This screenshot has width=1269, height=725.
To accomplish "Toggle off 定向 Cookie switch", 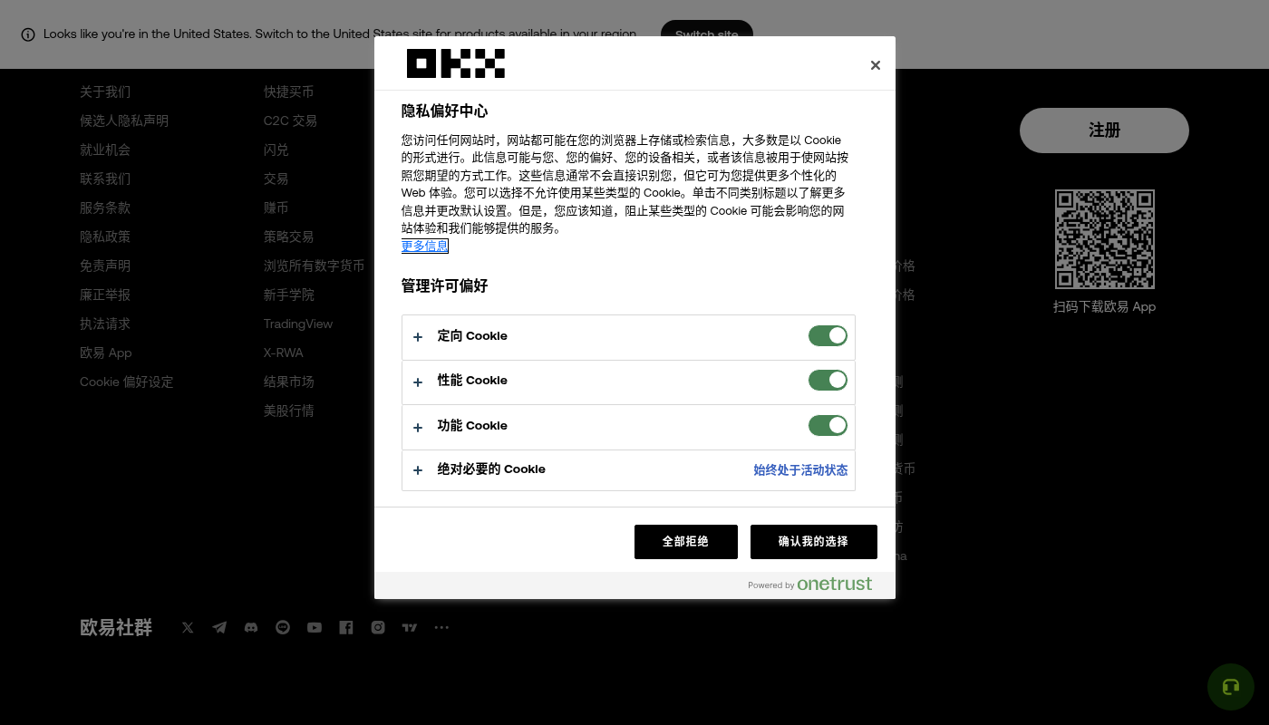I will (828, 336).
